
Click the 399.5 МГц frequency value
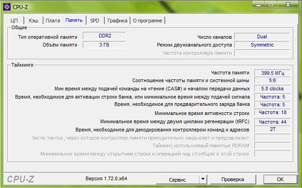pos(273,73)
